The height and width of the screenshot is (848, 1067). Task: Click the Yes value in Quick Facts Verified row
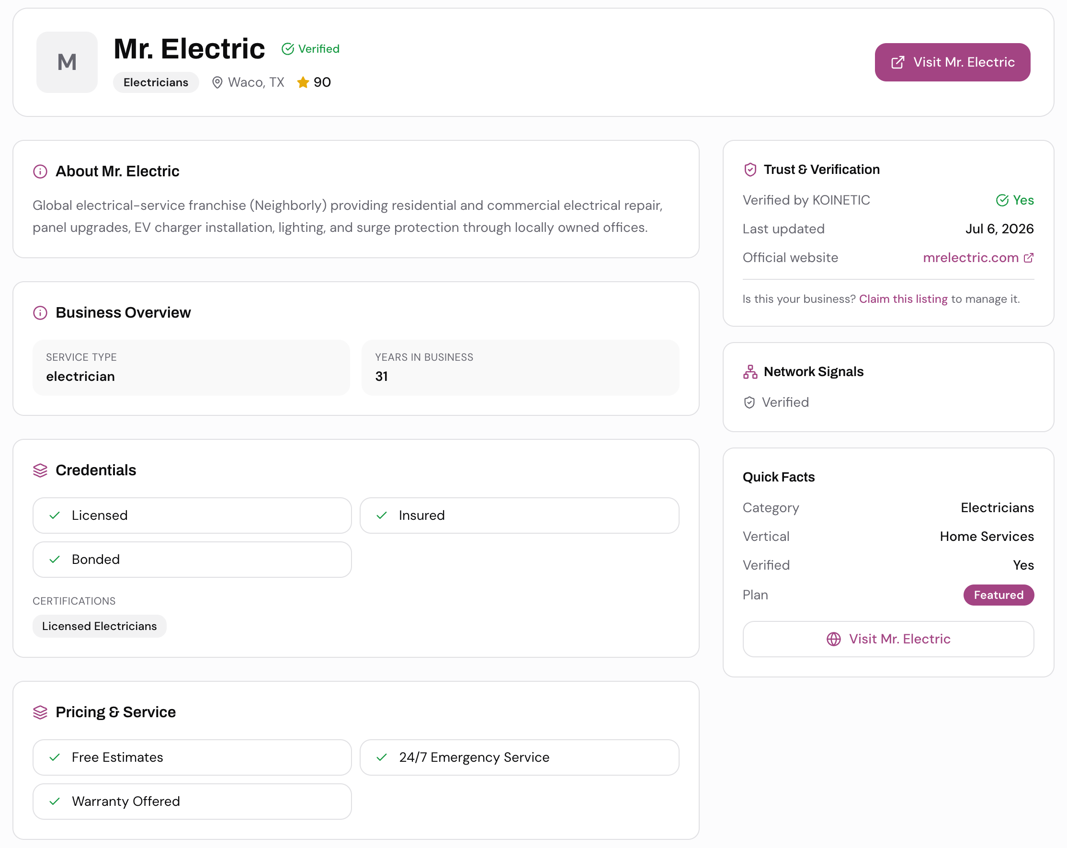[1023, 565]
